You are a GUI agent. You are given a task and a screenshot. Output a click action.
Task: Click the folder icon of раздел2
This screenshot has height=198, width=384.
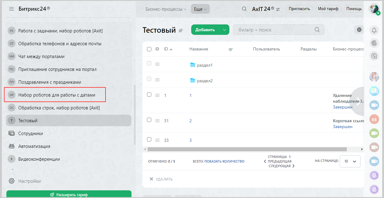coord(192,80)
